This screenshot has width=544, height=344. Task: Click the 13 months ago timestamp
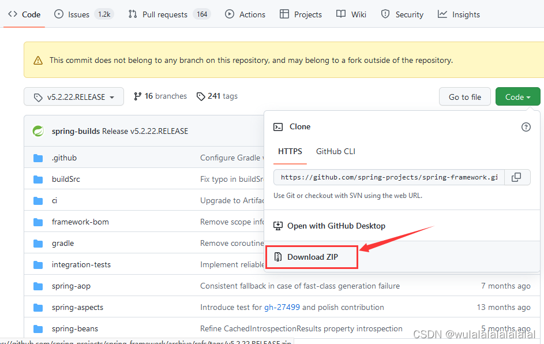(x=504, y=307)
